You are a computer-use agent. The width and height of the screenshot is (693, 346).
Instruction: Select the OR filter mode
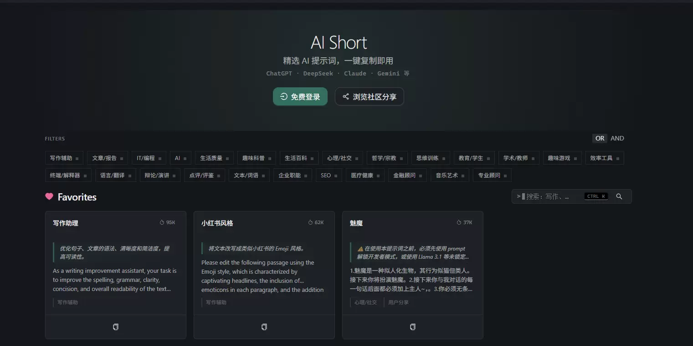pos(600,138)
